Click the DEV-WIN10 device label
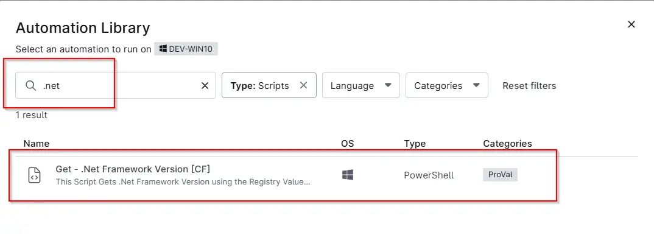The width and height of the screenshot is (654, 246). click(190, 49)
